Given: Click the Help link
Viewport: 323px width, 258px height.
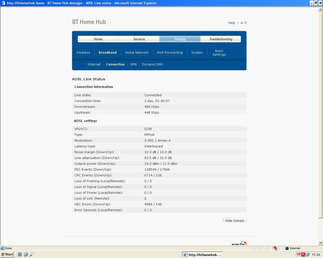Looking at the screenshot, I should [x=231, y=23].
